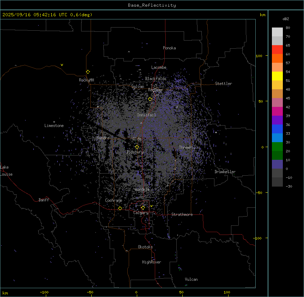Click the Olds town label
This screenshot has height=297, width=304.
tap(137, 139)
